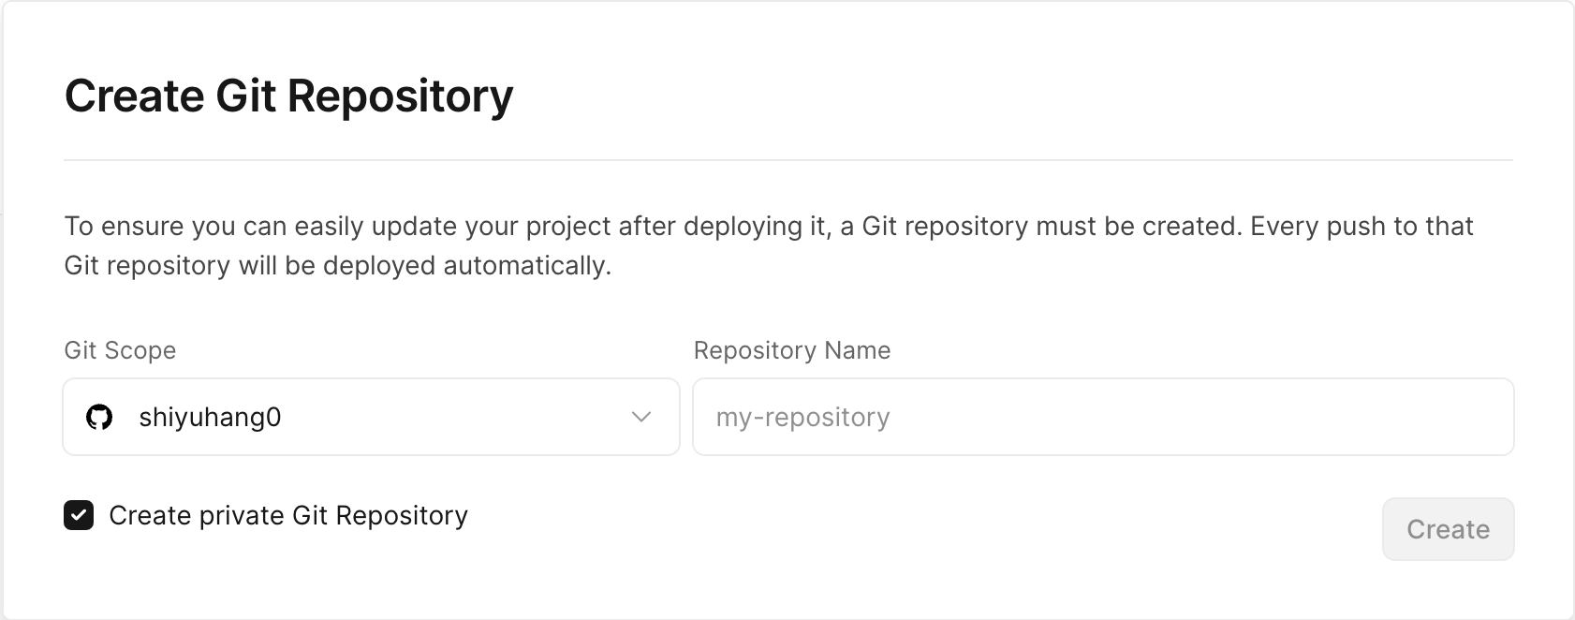Viewport: 1575px width, 620px height.
Task: Toggle privacy via the Create private Git Repository label
Action: [x=288, y=515]
